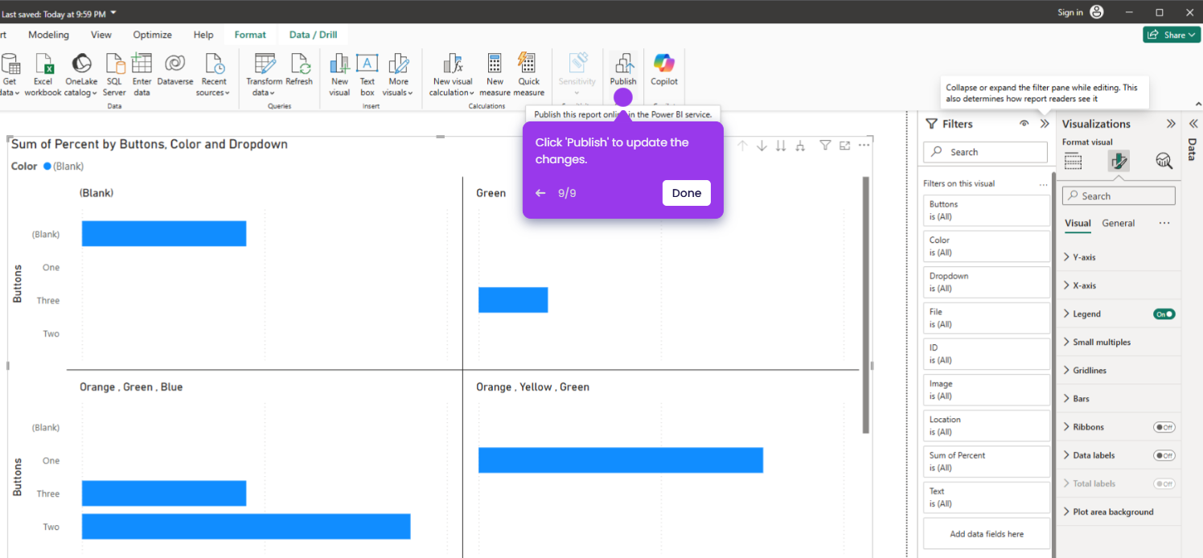Open visual in Focus mode

tap(844, 146)
